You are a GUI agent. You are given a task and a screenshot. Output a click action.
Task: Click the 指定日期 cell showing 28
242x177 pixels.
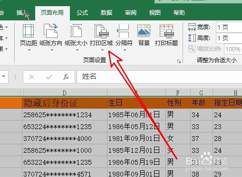click(x=227, y=139)
